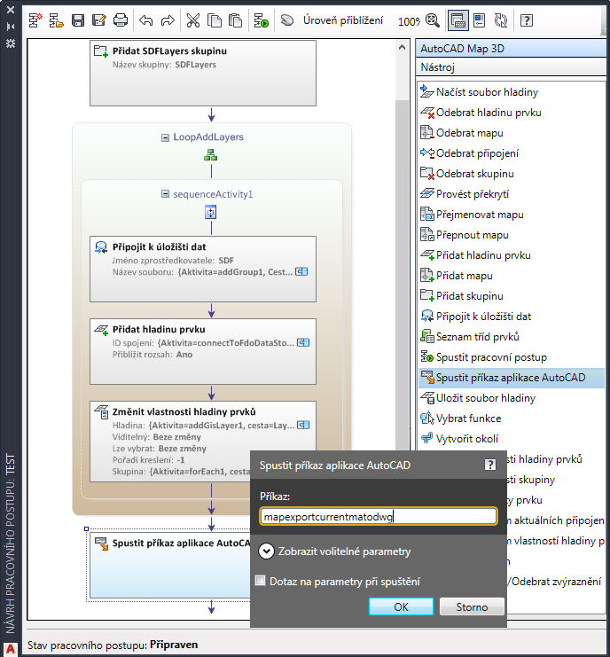Select the Přidat SDFLayers skupinu activity
The image size is (610, 657).
203,74
